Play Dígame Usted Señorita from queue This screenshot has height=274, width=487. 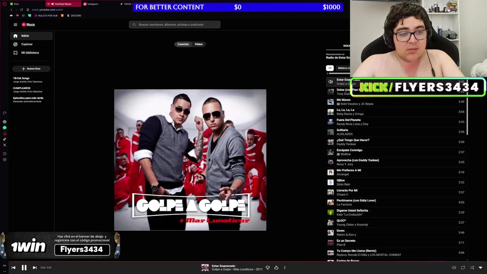click(x=396, y=212)
